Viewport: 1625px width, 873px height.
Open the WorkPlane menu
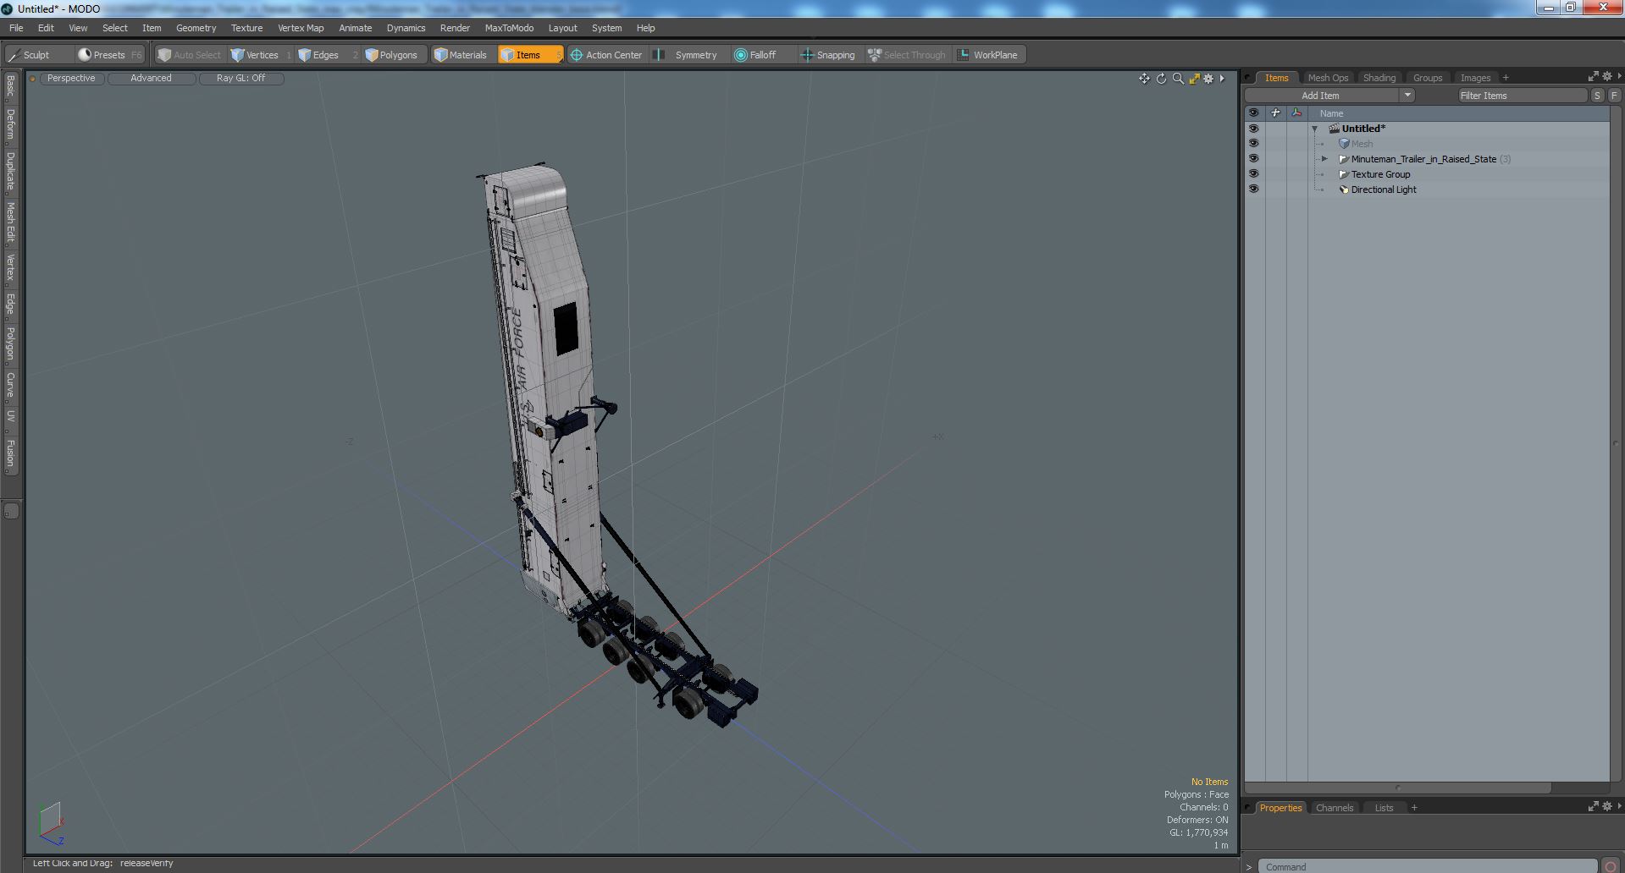(989, 55)
